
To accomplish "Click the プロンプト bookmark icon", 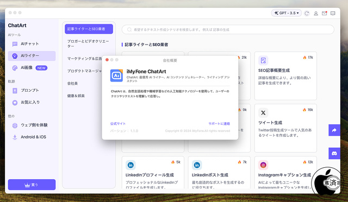I will [15, 91].
